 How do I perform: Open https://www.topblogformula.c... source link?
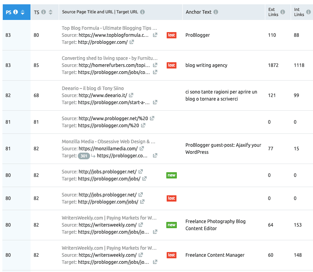[113, 35]
